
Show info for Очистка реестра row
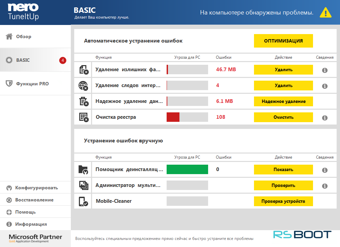pyautogui.click(x=324, y=118)
